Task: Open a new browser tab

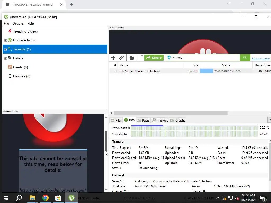Action: coord(71,4)
